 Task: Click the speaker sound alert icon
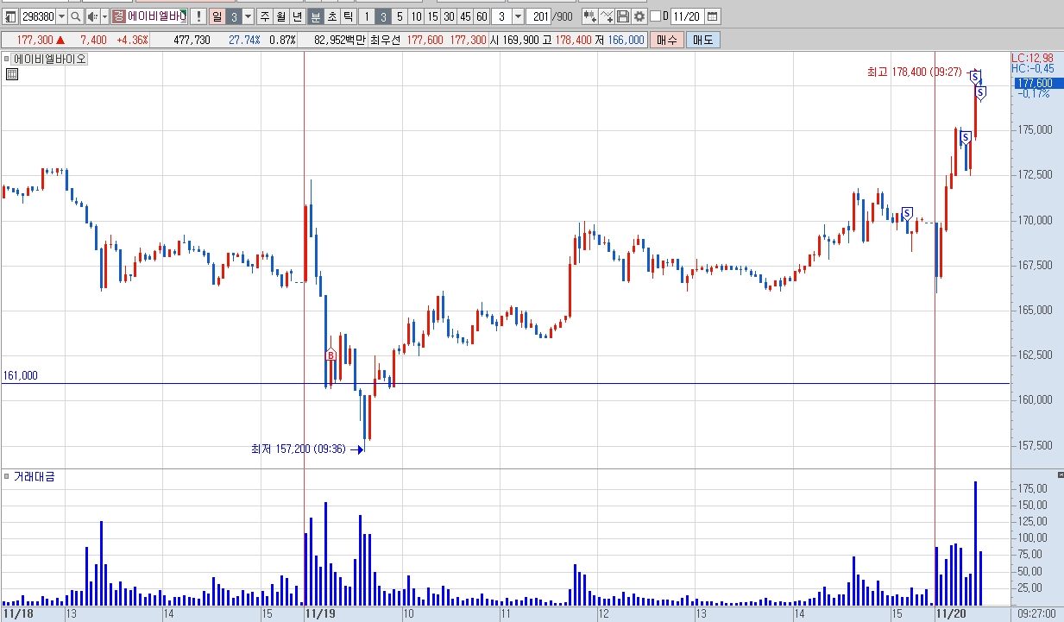(92, 16)
